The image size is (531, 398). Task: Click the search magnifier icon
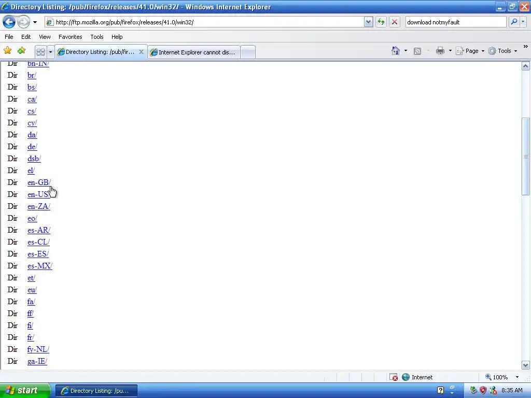click(x=514, y=22)
